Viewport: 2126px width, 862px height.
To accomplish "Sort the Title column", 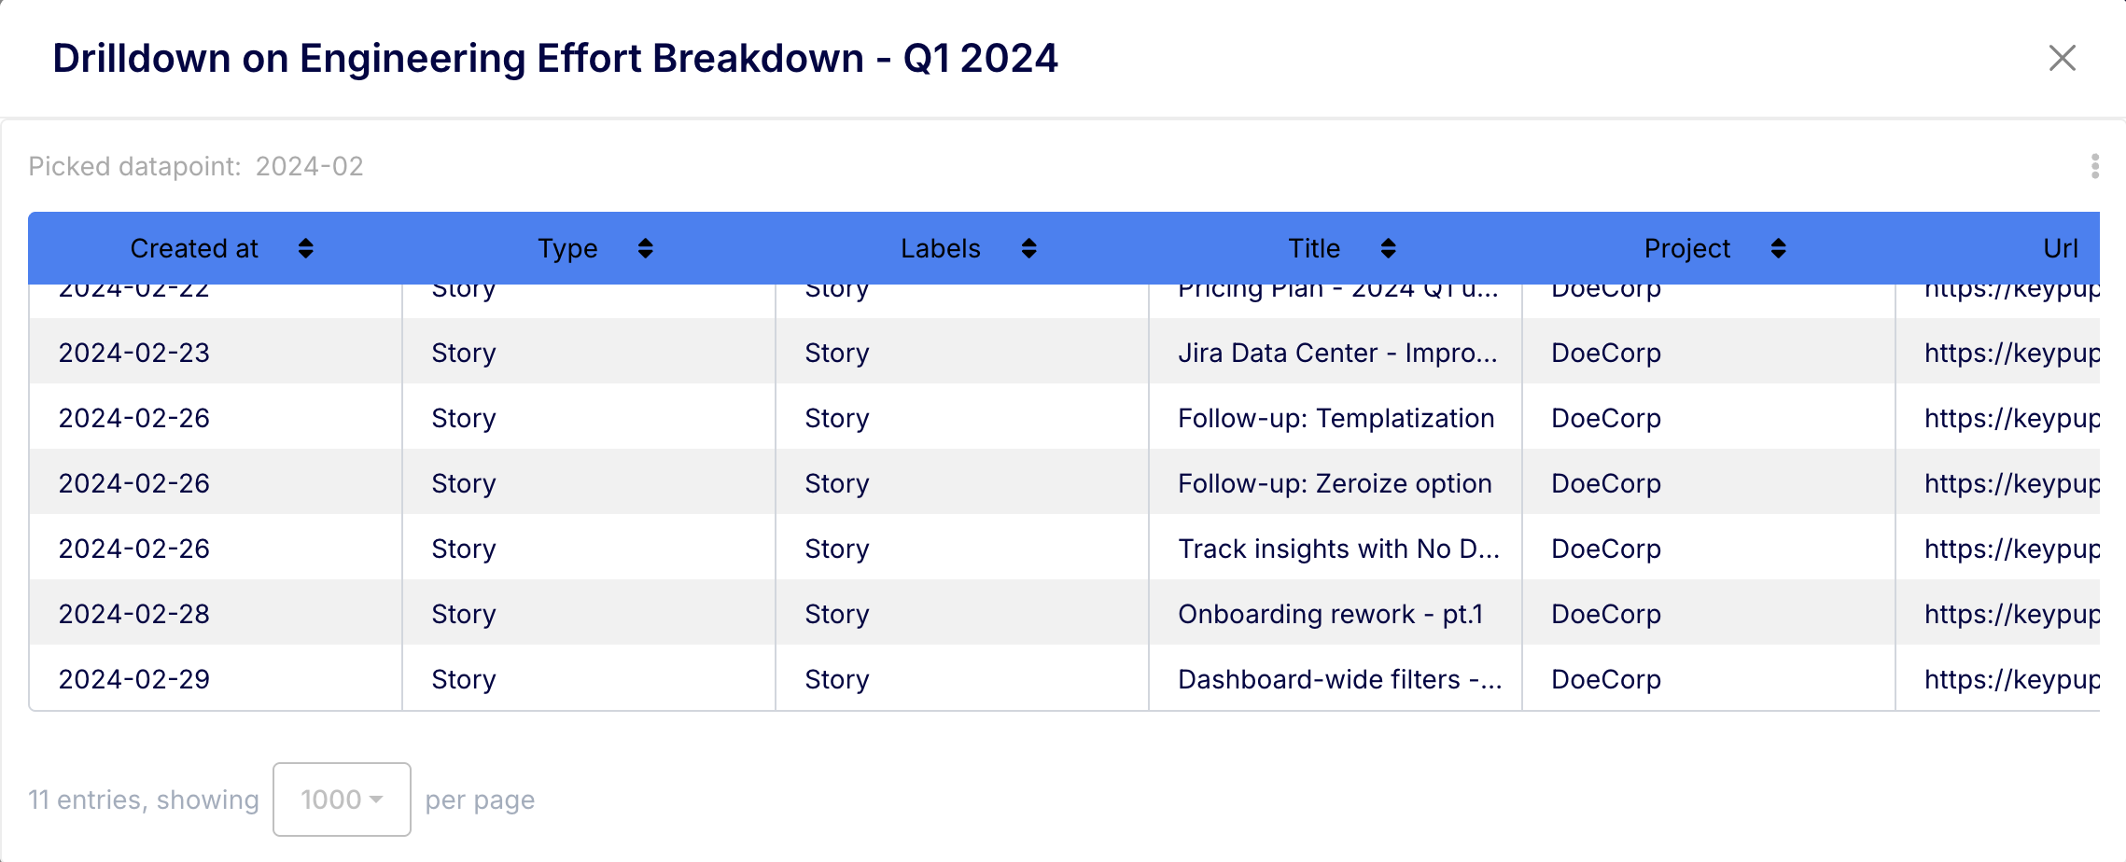I will (1388, 248).
